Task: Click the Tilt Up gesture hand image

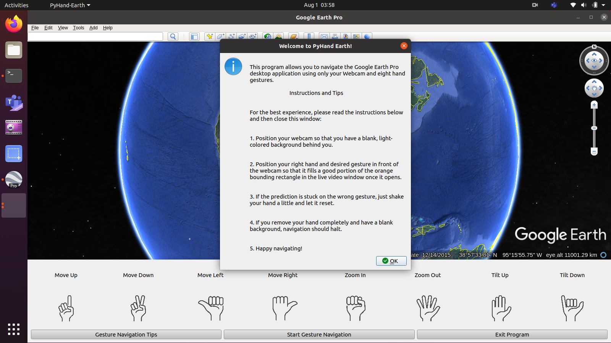Action: pyautogui.click(x=501, y=308)
